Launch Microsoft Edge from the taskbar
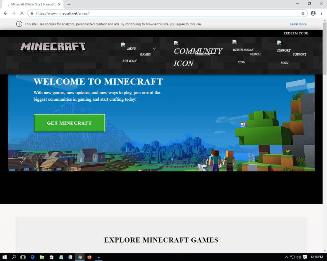 (33, 257)
